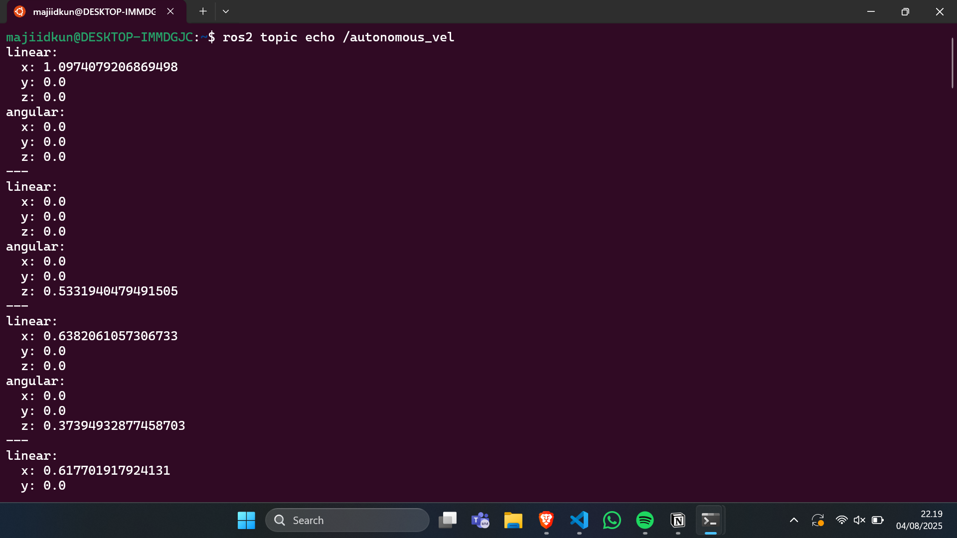
Task: Open Task View from taskbar
Action: pos(448,521)
